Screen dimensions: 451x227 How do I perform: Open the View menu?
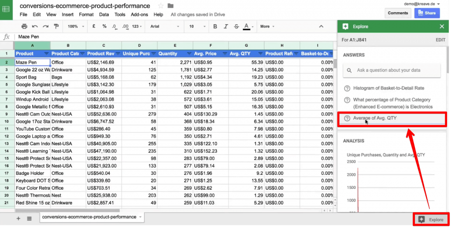(x=51, y=14)
